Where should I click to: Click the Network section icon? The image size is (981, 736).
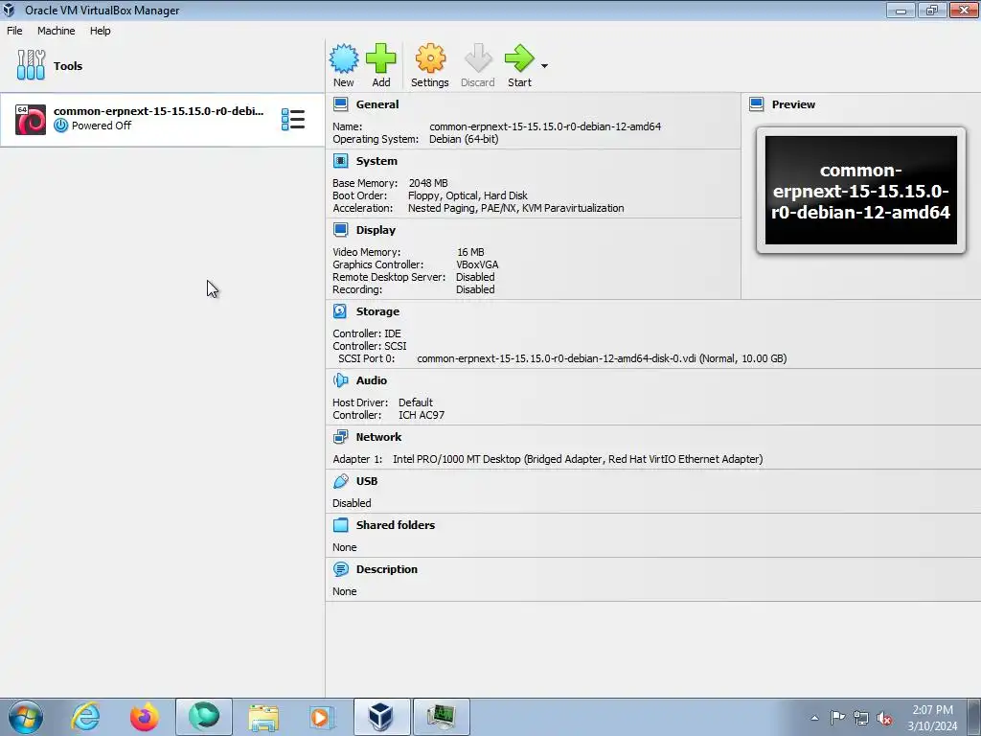pos(340,436)
